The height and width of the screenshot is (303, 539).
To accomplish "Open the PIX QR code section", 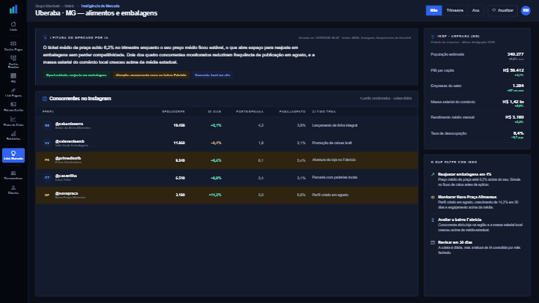I will [13, 78].
